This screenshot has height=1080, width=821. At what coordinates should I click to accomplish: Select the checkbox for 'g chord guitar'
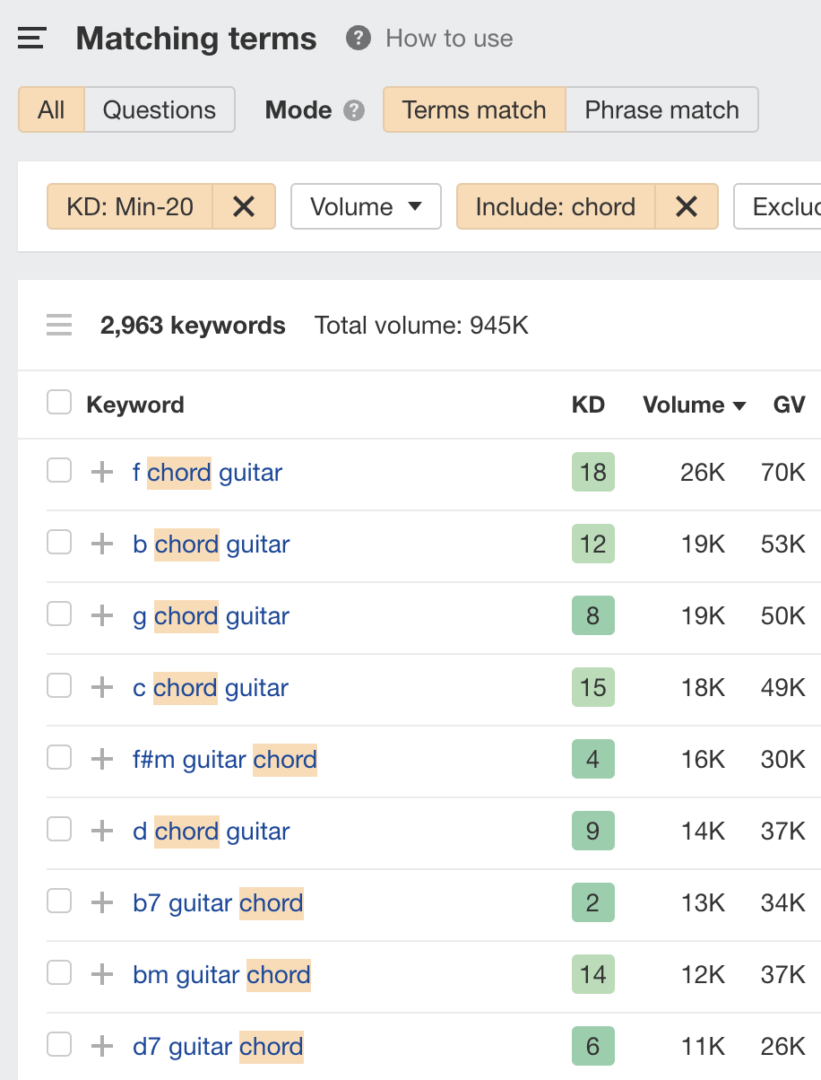(x=58, y=614)
